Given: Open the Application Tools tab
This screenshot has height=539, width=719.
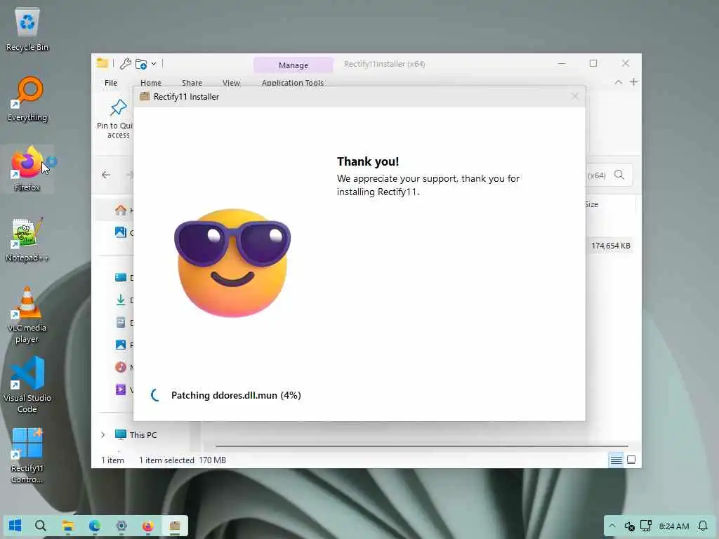Looking at the screenshot, I should click(293, 83).
